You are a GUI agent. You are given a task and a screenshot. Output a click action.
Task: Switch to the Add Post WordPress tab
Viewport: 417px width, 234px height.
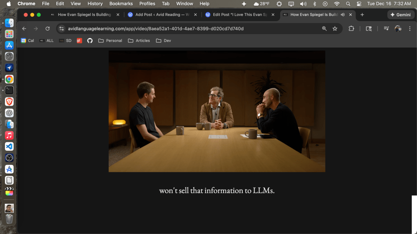162,15
